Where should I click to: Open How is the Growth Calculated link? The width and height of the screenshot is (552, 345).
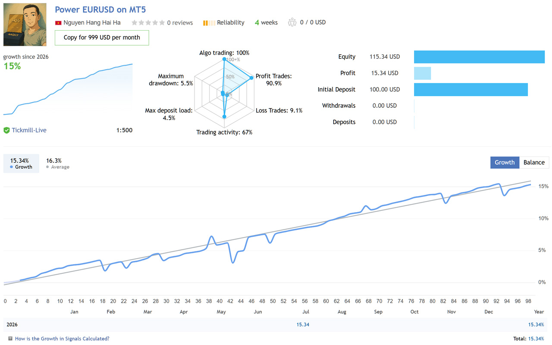point(62,339)
